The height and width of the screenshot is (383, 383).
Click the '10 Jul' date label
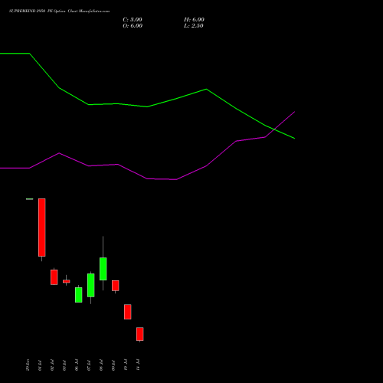(x=126, y=365)
